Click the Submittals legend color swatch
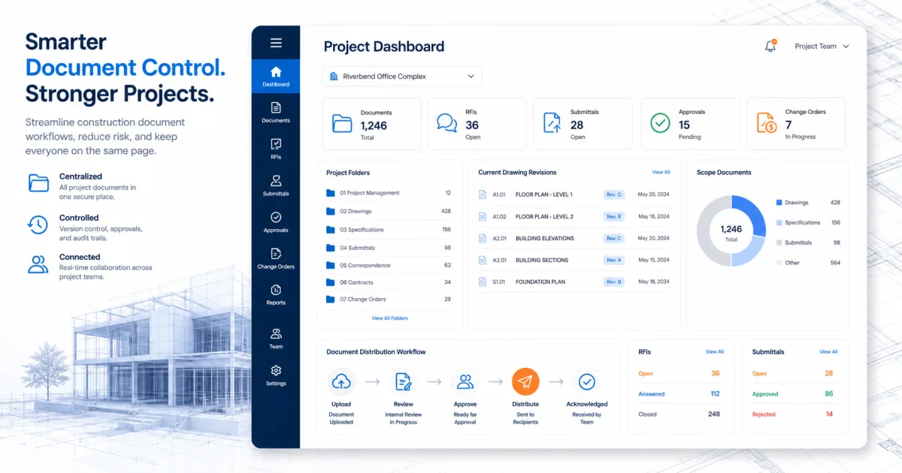902x473 pixels. pyautogui.click(x=779, y=243)
